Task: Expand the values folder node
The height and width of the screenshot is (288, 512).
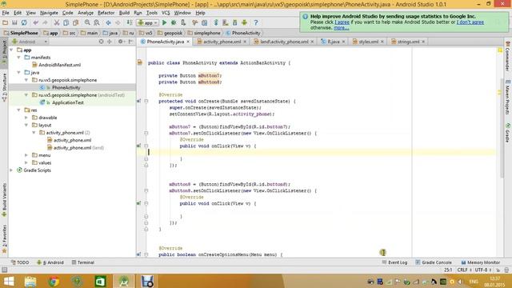Action: point(26,162)
